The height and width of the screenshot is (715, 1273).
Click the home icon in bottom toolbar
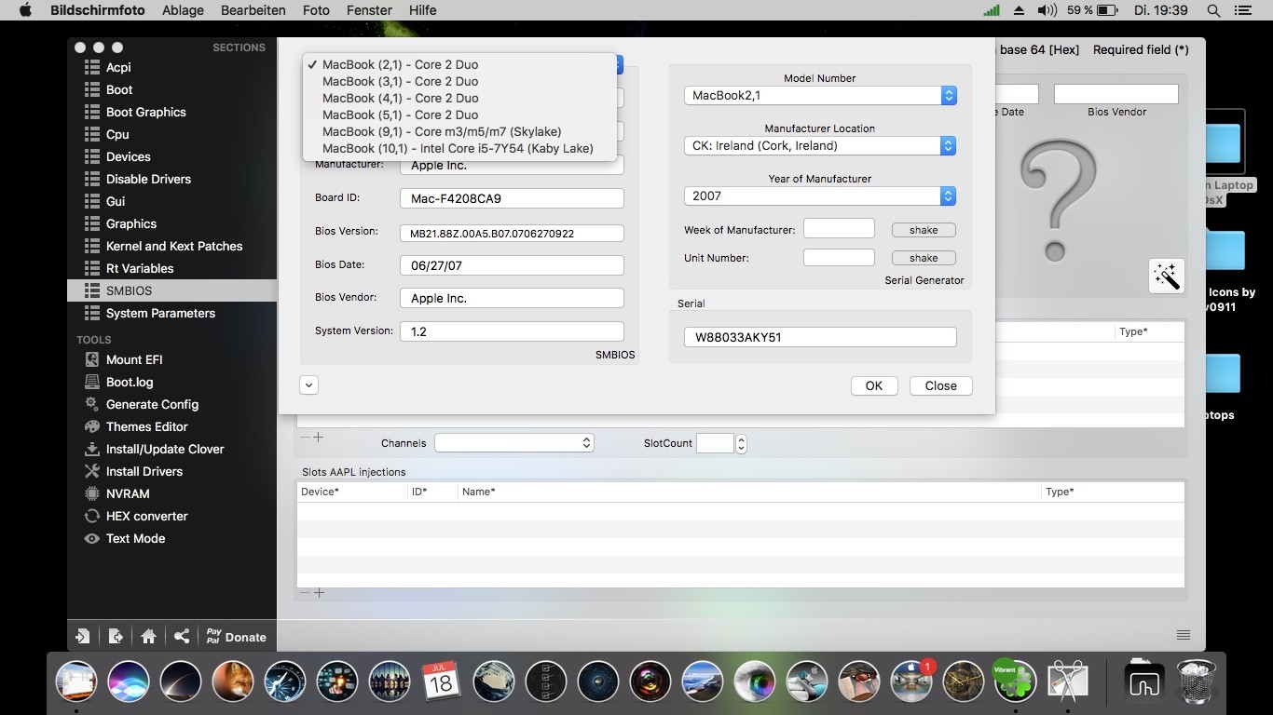click(x=148, y=637)
